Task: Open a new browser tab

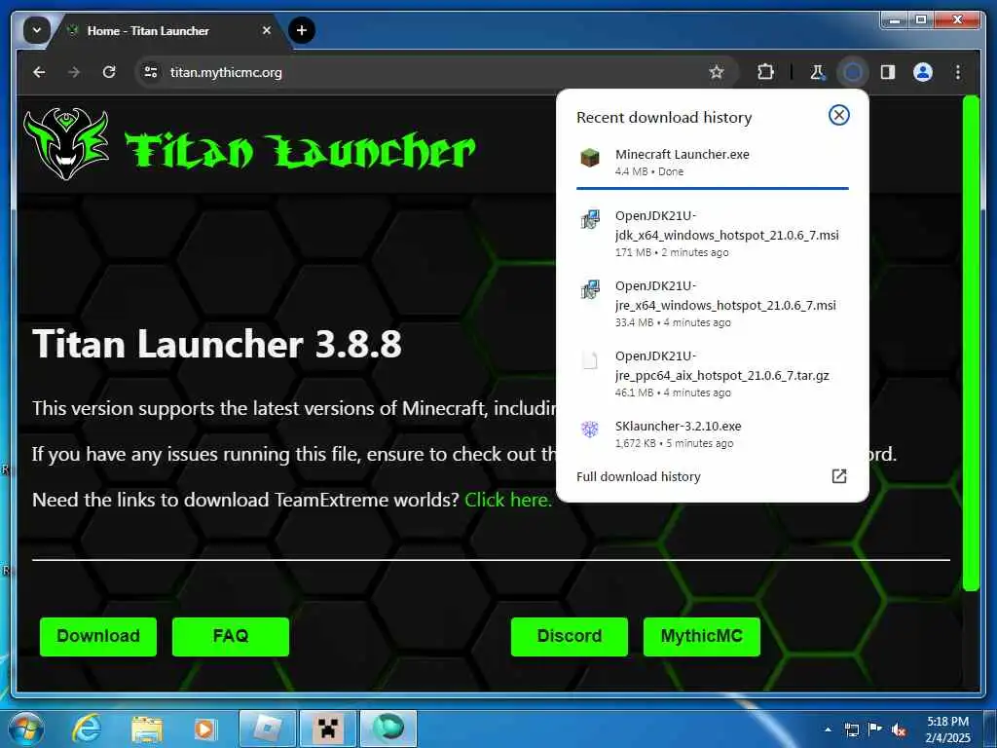Action: [302, 30]
